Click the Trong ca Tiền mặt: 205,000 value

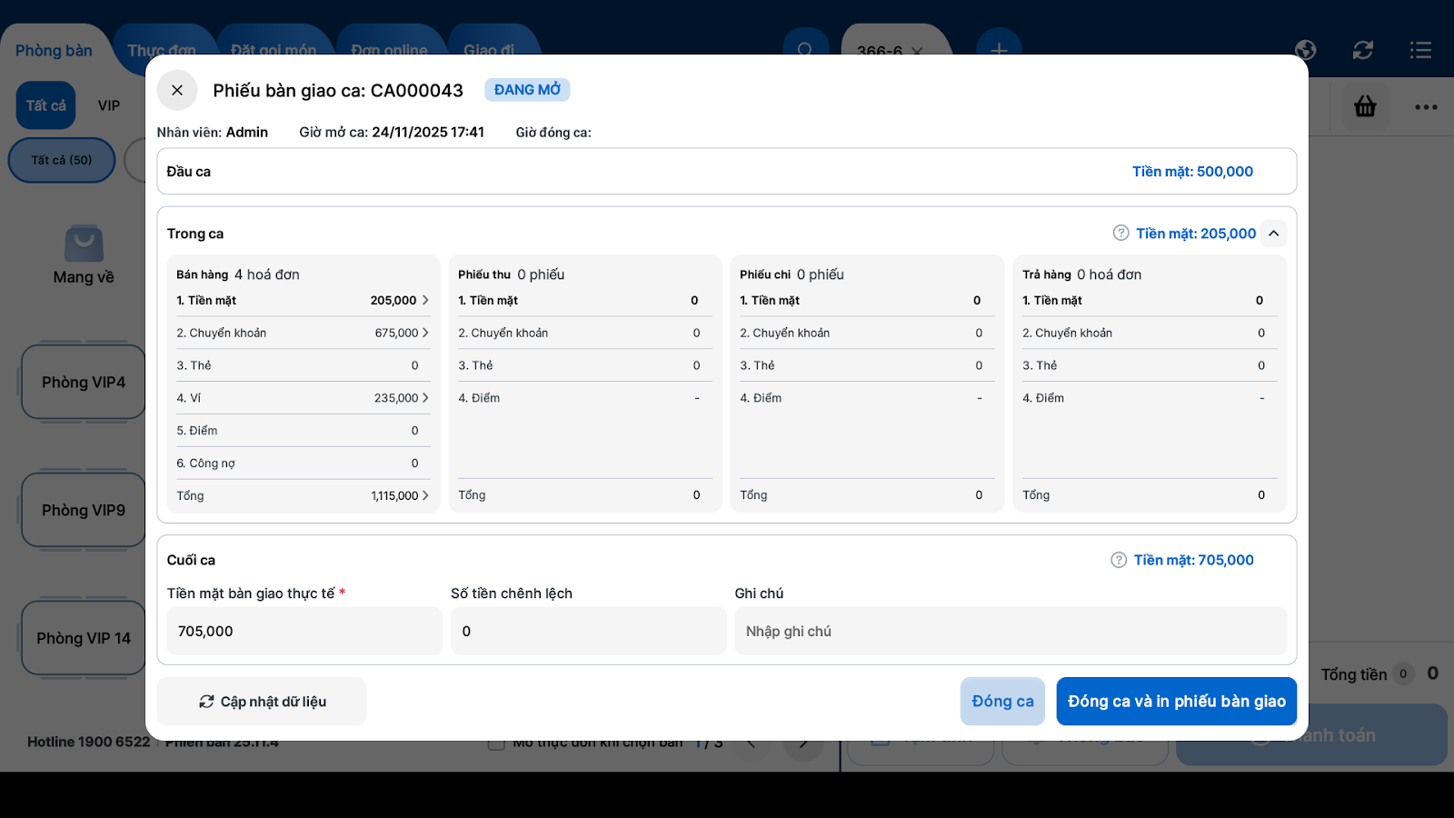tap(1196, 234)
